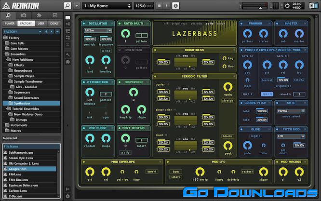Open the PITCH MOD LFO source dropdown
The width and height of the screenshot is (321, 201).
[291, 136]
